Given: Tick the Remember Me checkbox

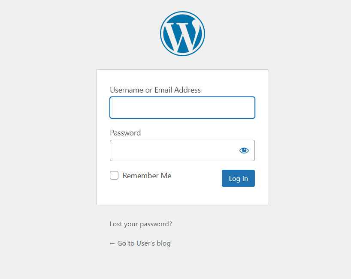Looking at the screenshot, I should [x=114, y=175].
